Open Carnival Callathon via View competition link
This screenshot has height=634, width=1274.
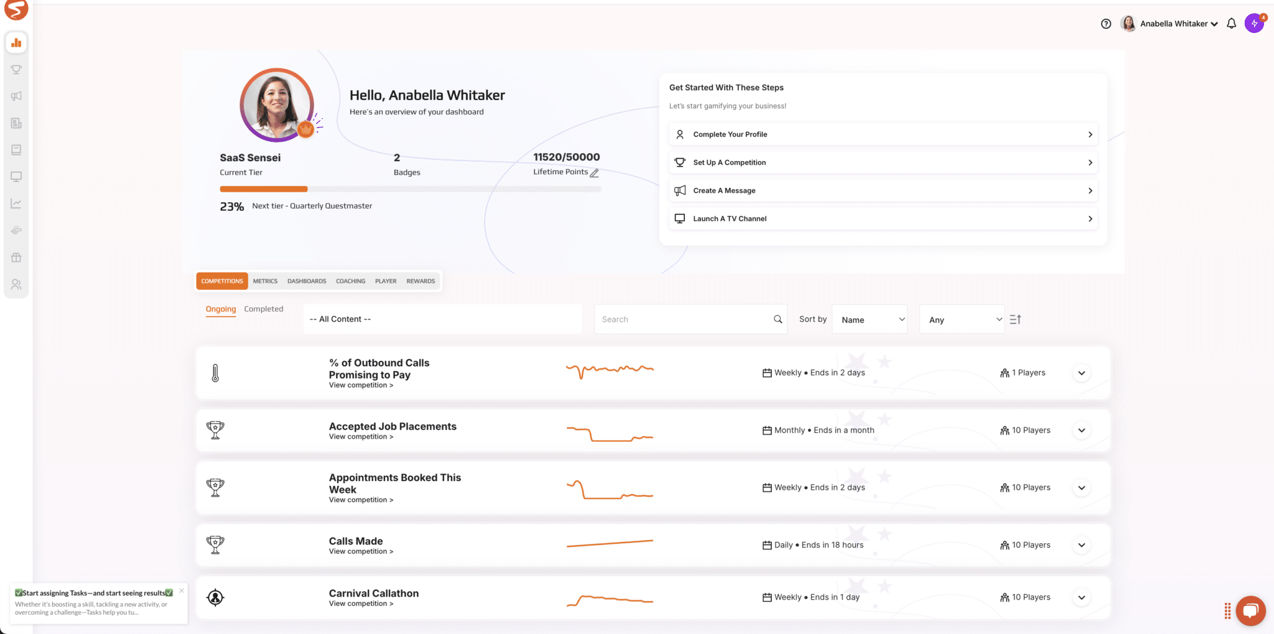360,603
